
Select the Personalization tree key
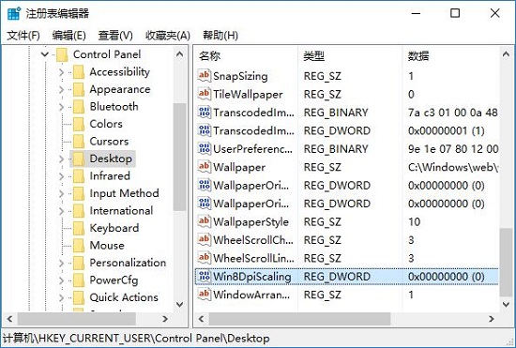tap(128, 263)
